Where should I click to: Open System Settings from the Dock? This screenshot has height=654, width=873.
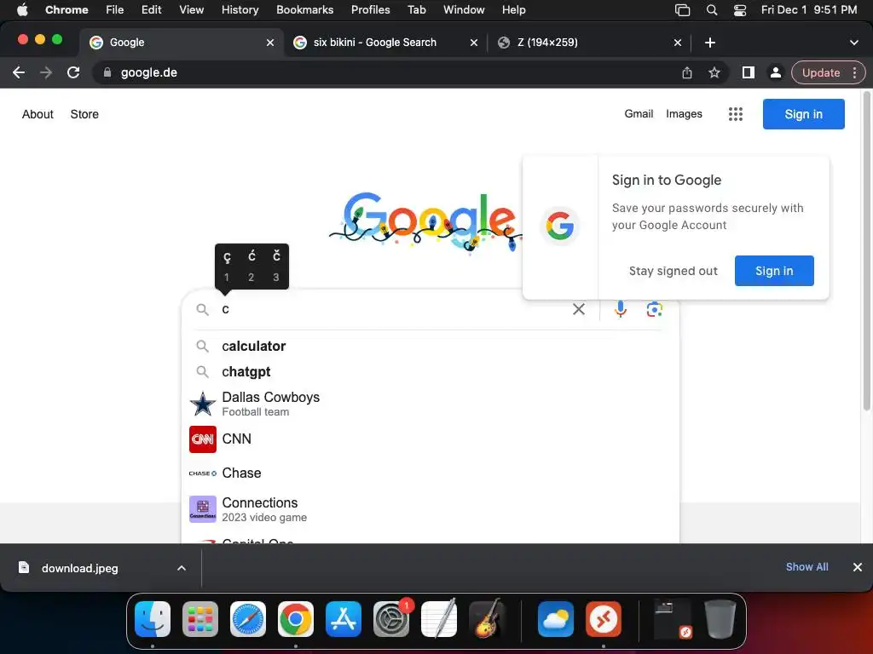click(390, 619)
